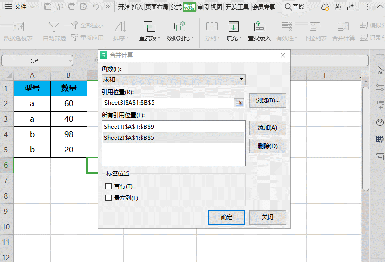Click the 引用位置 input field
385x262 pixels.
[167, 102]
